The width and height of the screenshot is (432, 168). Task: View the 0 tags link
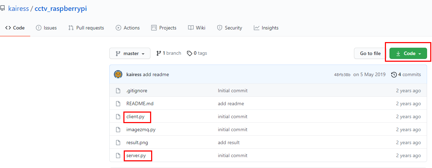click(x=197, y=53)
